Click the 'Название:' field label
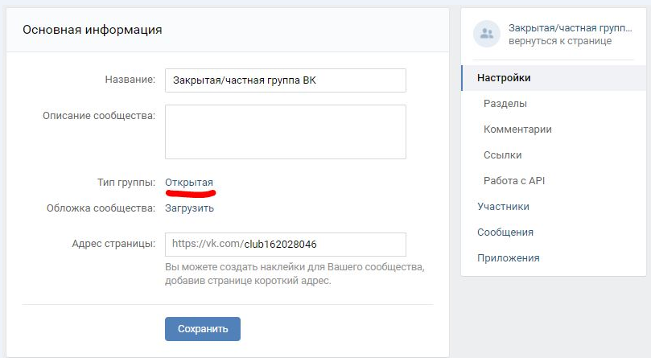 tap(130, 80)
